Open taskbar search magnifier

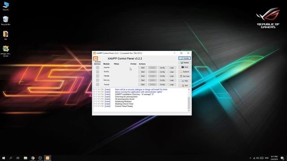tap(11, 158)
